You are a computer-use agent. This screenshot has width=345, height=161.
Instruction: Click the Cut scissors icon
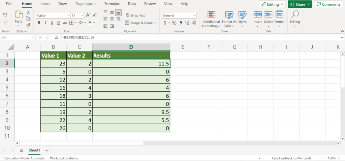pos(28,12)
